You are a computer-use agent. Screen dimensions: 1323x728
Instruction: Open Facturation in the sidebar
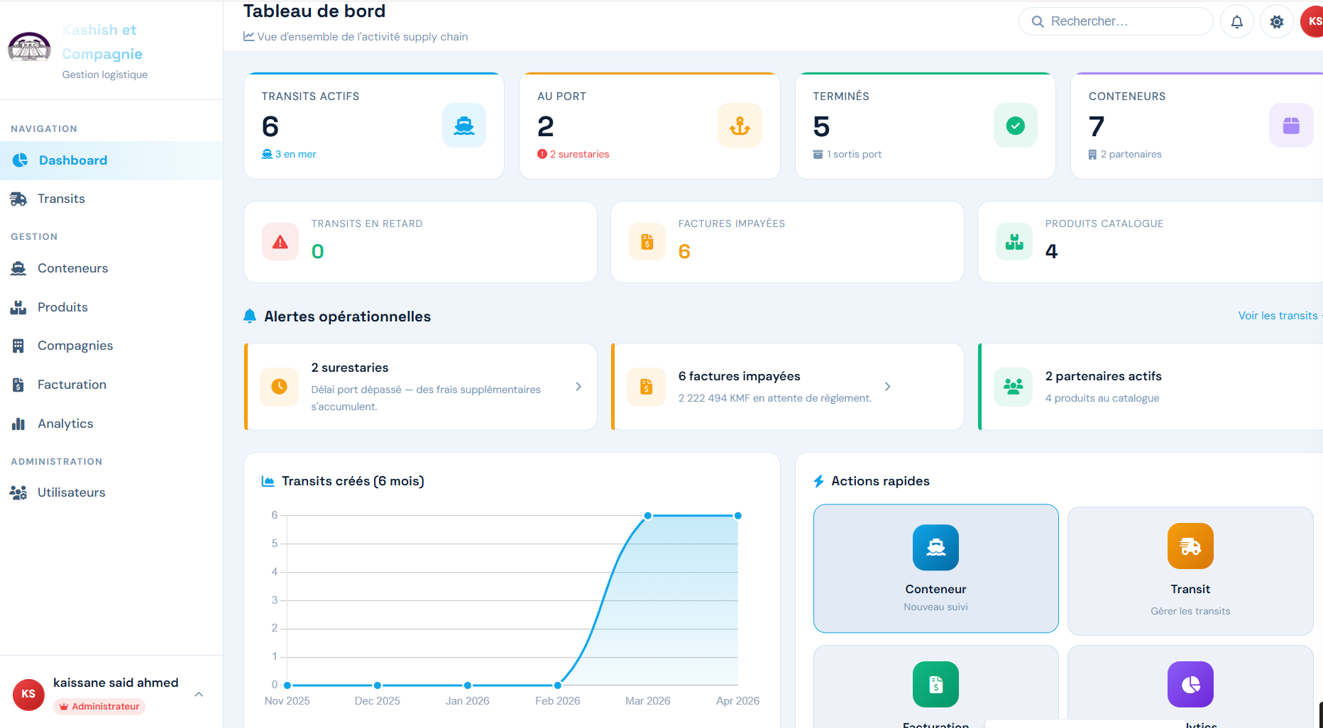(111, 385)
